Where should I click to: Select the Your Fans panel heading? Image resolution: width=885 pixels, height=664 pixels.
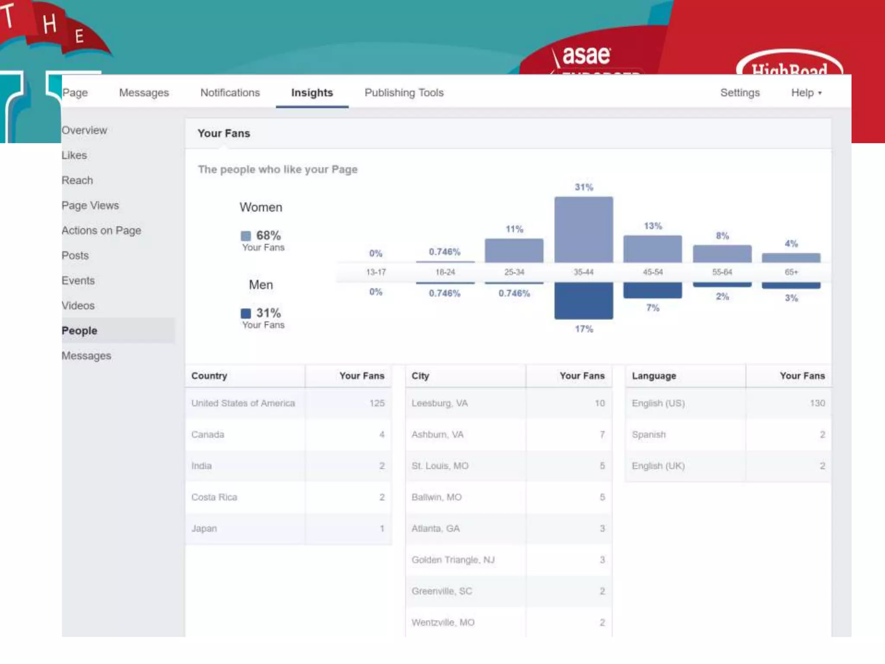point(224,134)
